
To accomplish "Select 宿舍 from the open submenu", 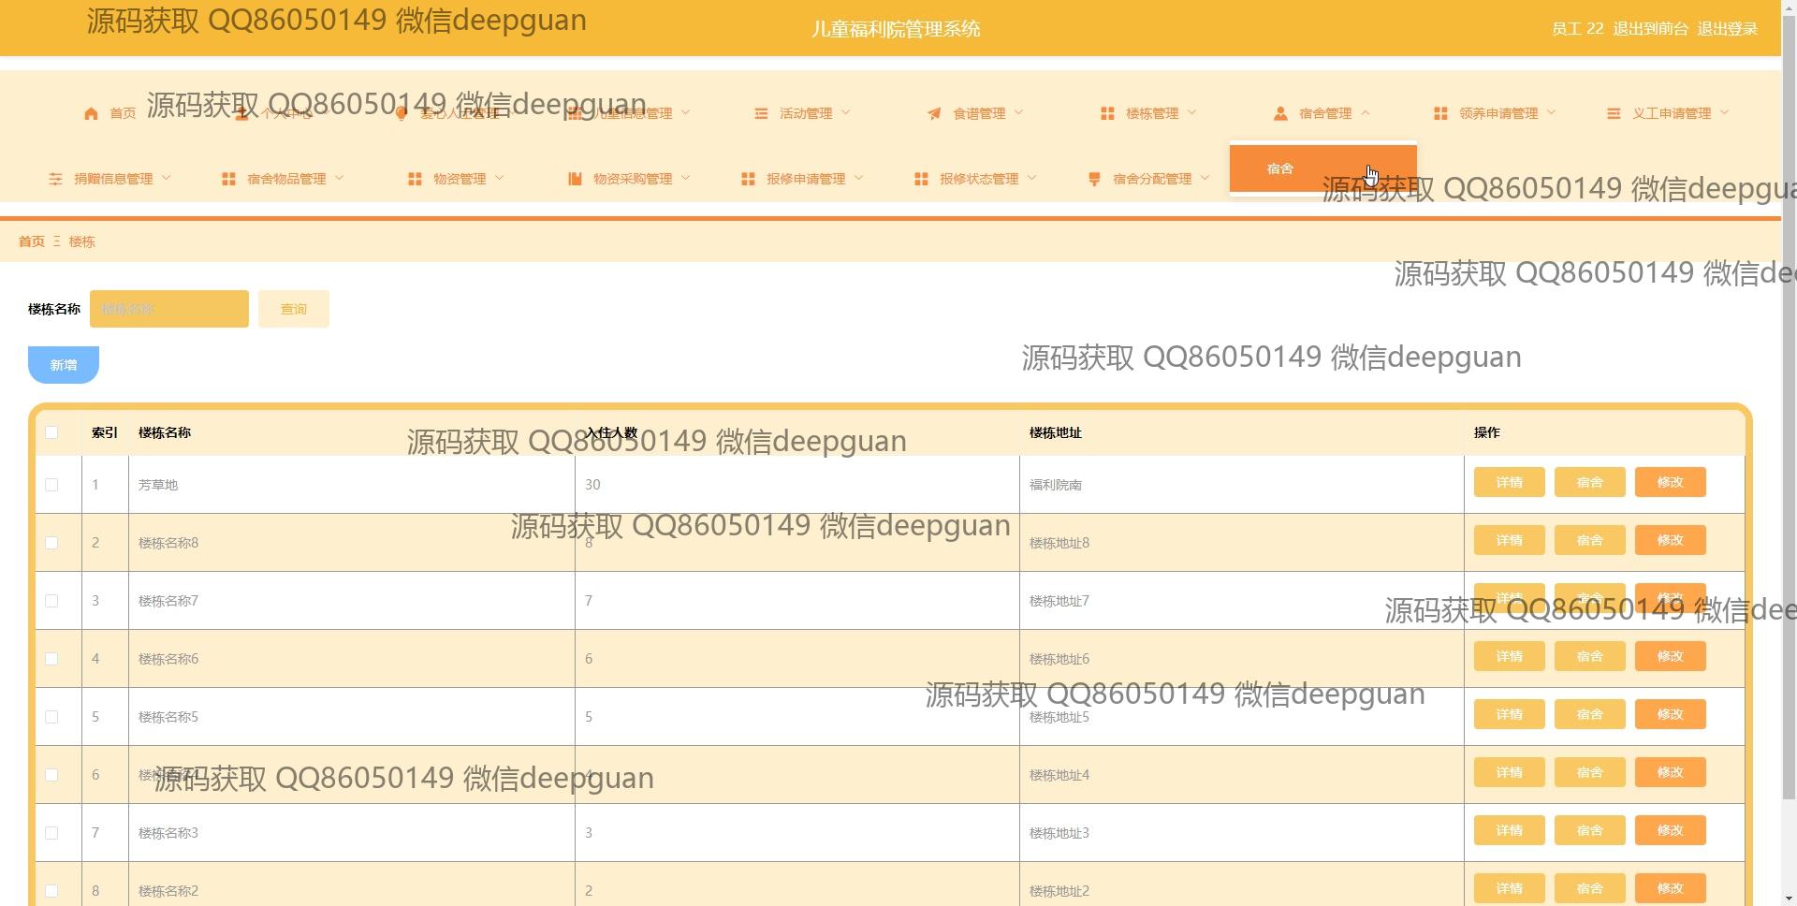I will [1280, 169].
